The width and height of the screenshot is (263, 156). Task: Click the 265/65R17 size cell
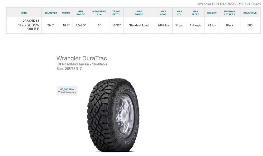24,25
